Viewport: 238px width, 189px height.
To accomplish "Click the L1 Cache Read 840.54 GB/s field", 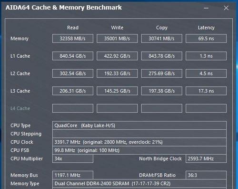I will [x=73, y=56].
